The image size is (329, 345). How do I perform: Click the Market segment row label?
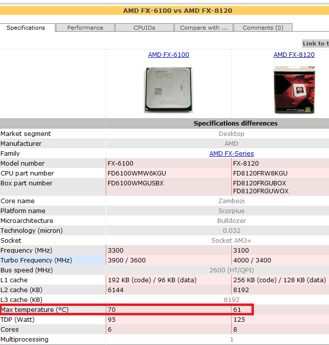(x=26, y=133)
